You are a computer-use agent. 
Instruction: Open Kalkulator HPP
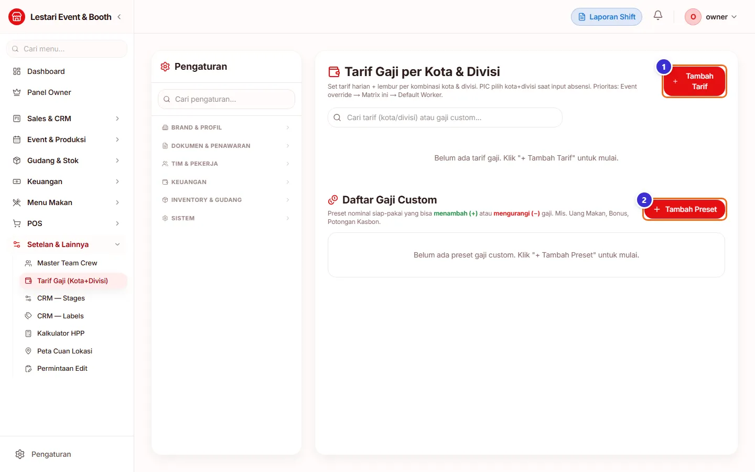73,334
